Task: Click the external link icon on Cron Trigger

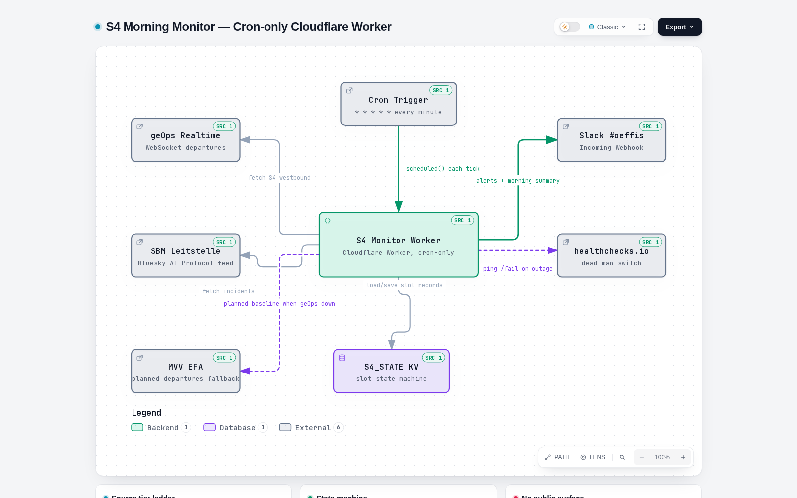Action: coord(350,90)
